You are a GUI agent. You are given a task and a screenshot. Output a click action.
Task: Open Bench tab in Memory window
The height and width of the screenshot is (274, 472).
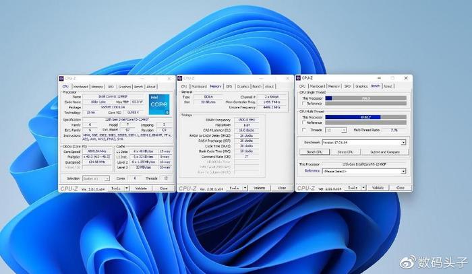click(x=257, y=87)
